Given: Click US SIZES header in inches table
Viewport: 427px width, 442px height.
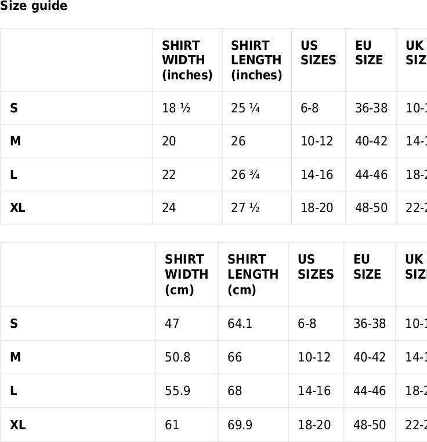Looking at the screenshot, I should coord(319,53).
